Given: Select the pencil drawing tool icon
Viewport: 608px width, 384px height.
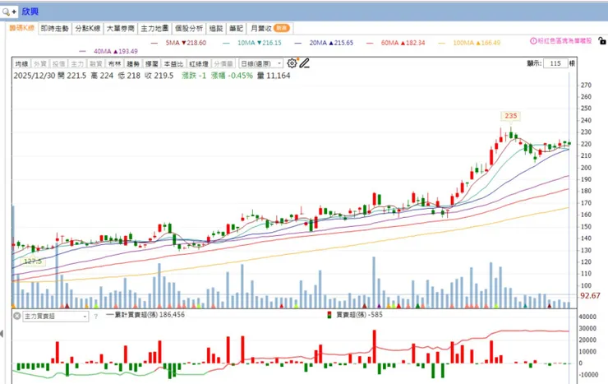Looking at the screenshot, I should [x=305, y=63].
